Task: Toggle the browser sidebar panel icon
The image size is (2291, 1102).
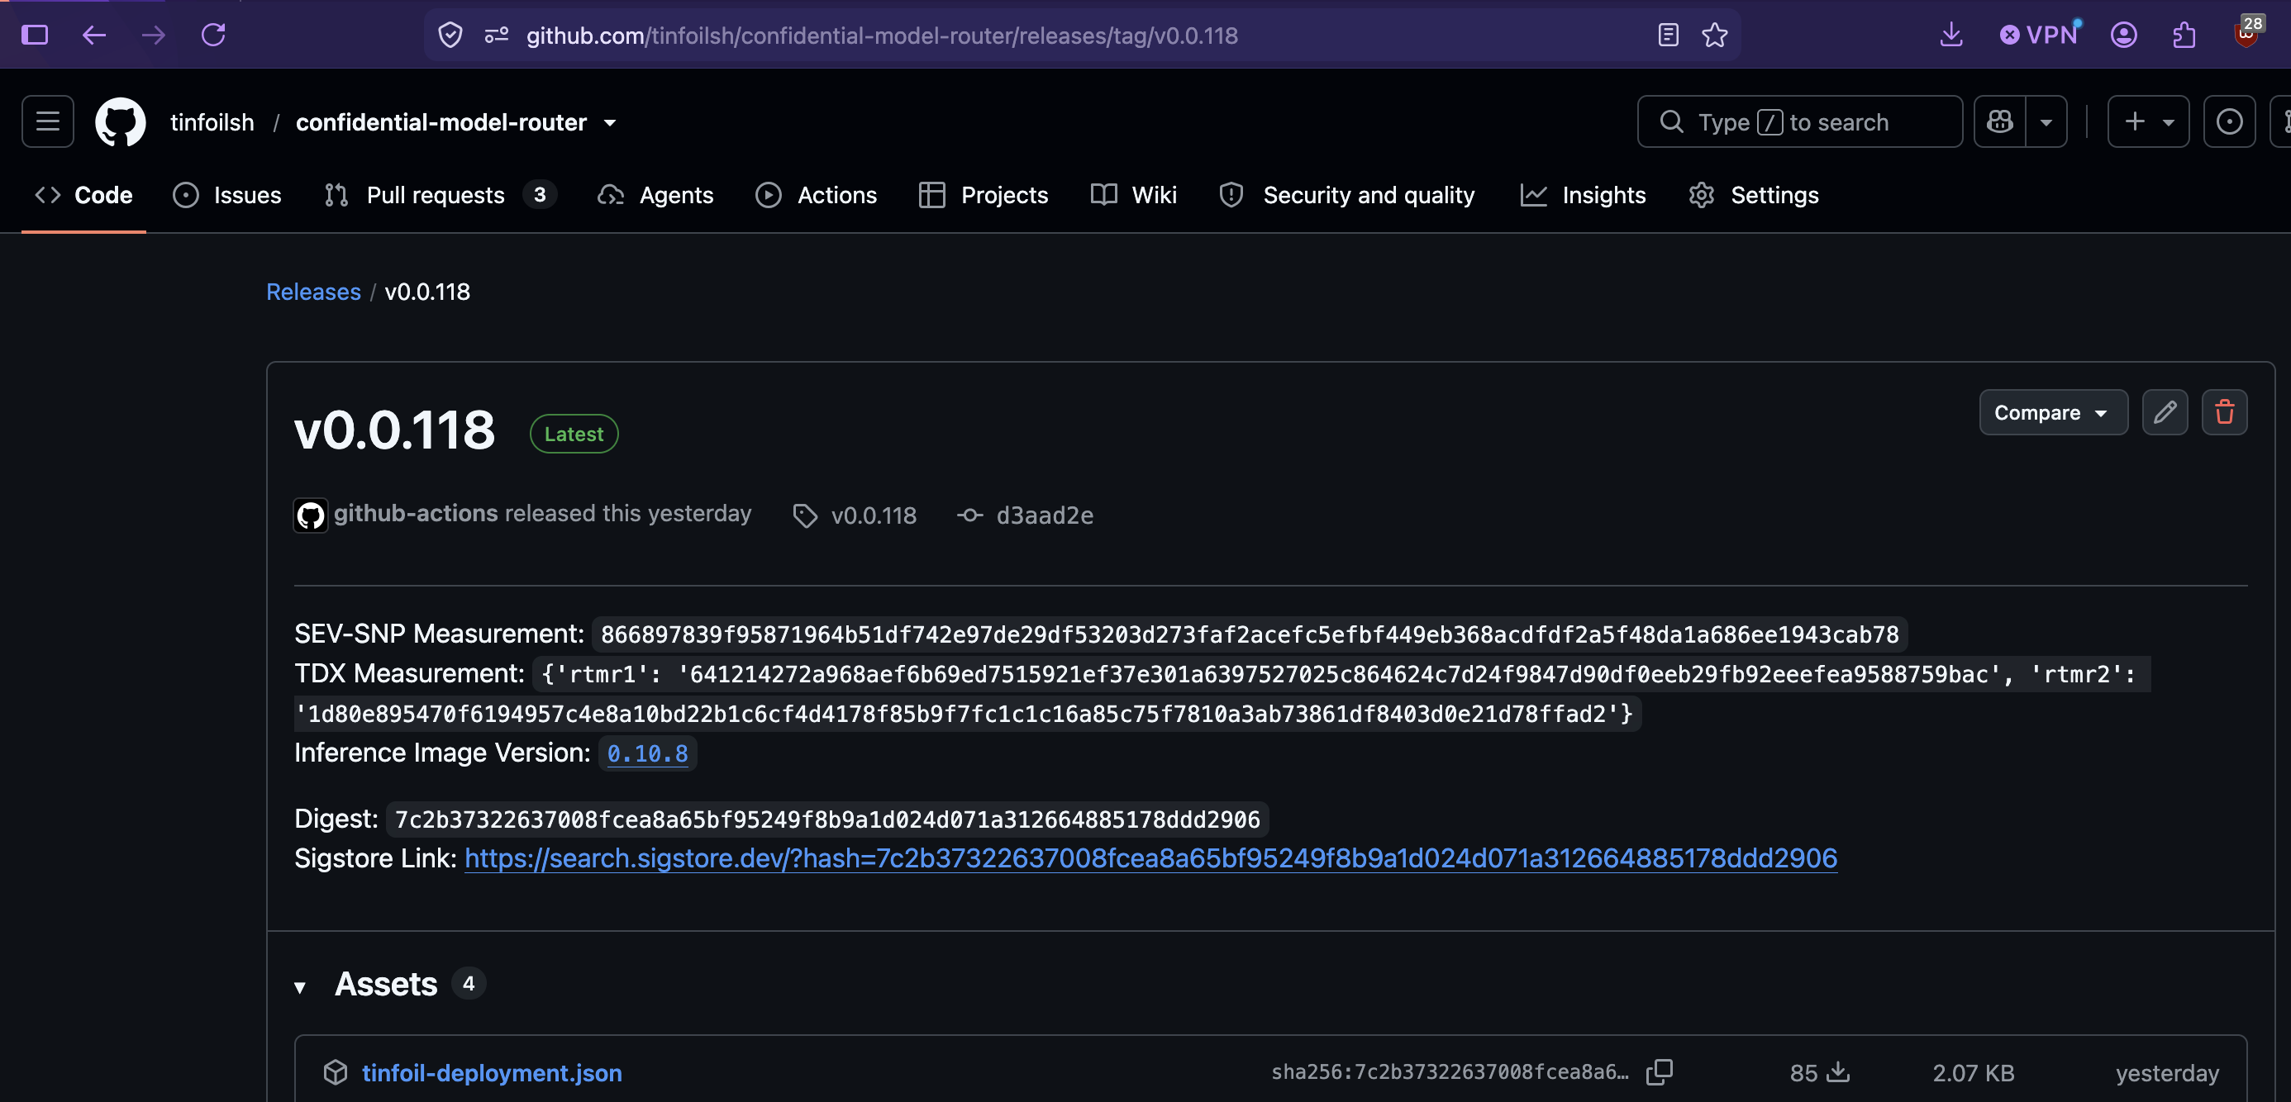Action: (x=35, y=35)
